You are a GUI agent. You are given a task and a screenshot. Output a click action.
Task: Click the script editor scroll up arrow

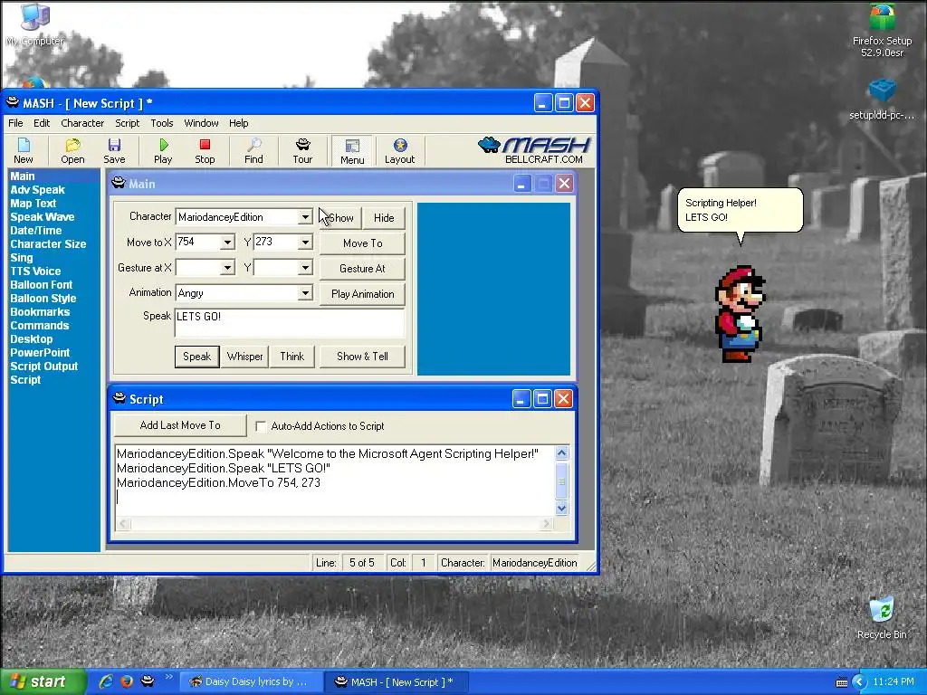[x=561, y=453]
